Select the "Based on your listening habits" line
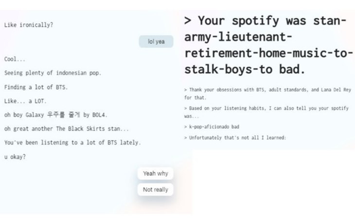This screenshot has height=218, width=355. coord(266,109)
